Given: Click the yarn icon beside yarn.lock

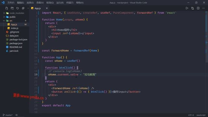Looking at the screenshot, I should 7,51.
